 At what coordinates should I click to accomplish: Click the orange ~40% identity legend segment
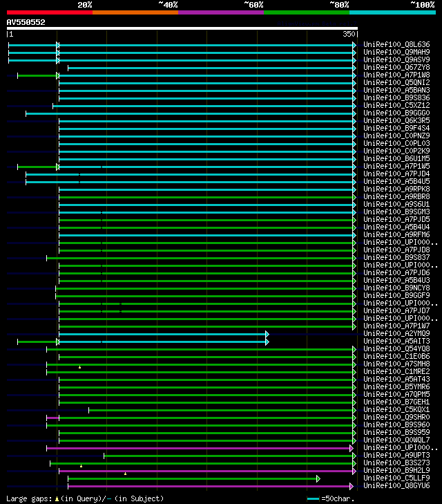(135, 12)
